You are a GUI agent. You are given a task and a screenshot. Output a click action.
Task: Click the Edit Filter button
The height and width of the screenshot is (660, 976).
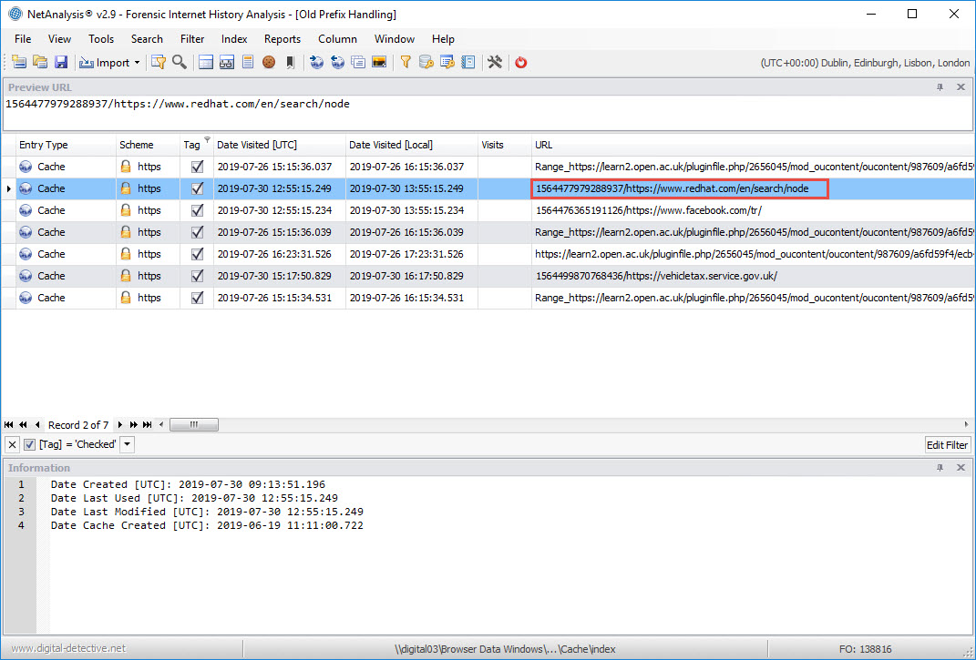point(948,445)
